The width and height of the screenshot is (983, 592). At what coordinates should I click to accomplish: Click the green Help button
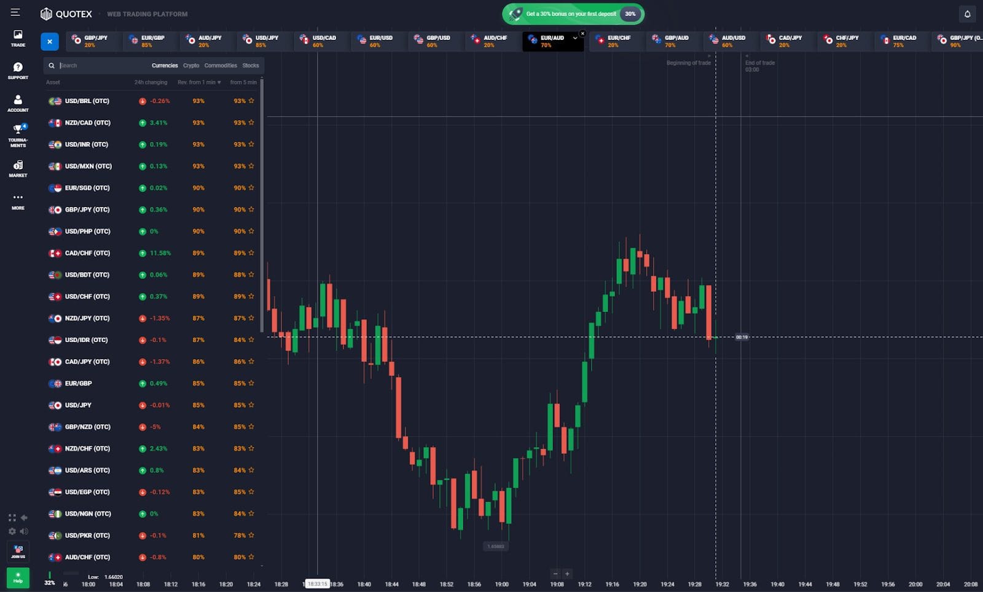(x=18, y=578)
